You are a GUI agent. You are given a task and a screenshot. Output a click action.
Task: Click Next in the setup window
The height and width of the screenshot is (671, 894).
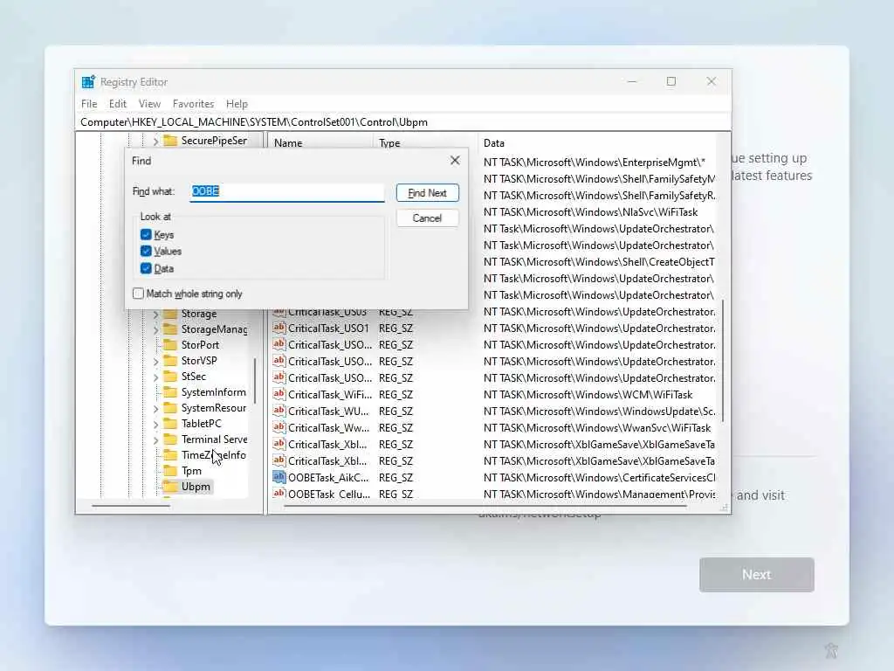(757, 575)
